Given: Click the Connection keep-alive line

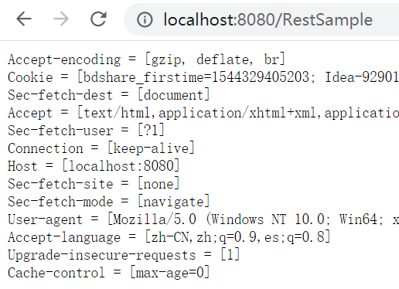Looking at the screenshot, I should (101, 148).
